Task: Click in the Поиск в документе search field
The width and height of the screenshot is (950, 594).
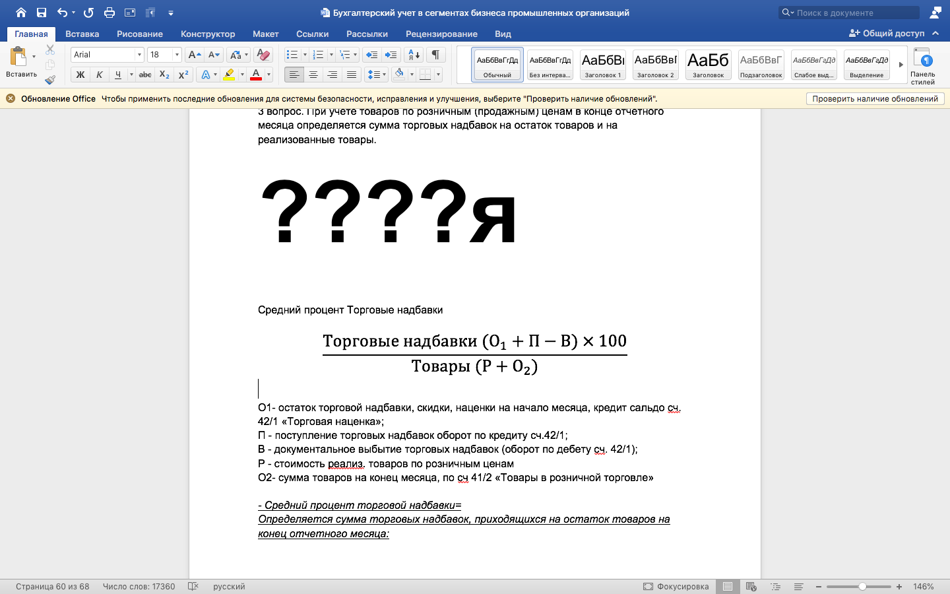Action: click(849, 13)
